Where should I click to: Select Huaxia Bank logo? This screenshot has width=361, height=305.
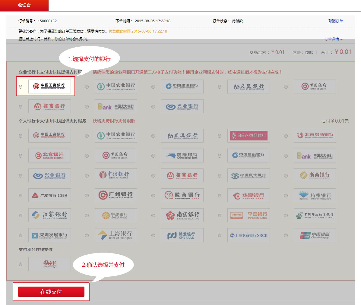pyautogui.click(x=249, y=195)
